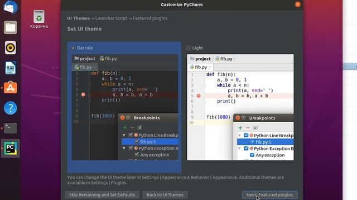Click the UI Themes step in breadcrumb
This screenshot has height=200, width=357.
pyautogui.click(x=79, y=18)
